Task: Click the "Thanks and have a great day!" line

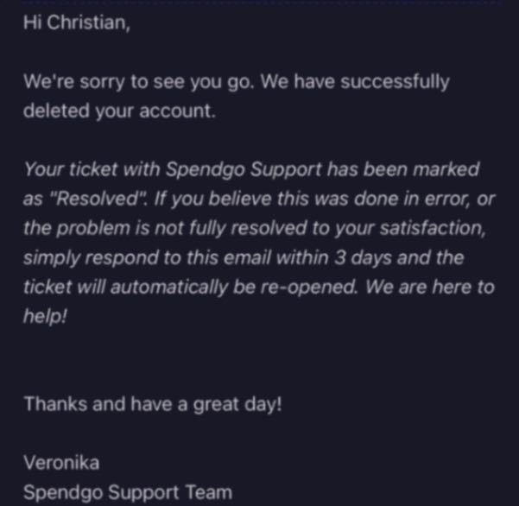Action: click(x=153, y=404)
